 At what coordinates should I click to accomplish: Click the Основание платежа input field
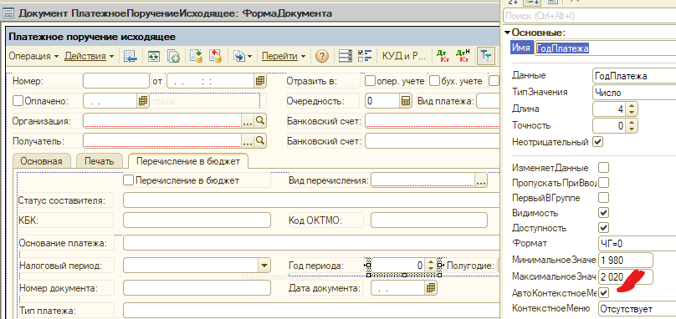(x=312, y=243)
